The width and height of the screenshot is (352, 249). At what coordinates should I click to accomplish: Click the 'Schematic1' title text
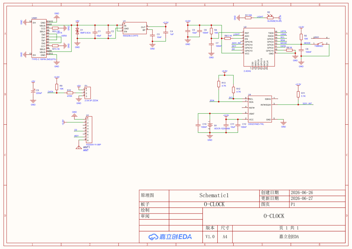pos(214,195)
